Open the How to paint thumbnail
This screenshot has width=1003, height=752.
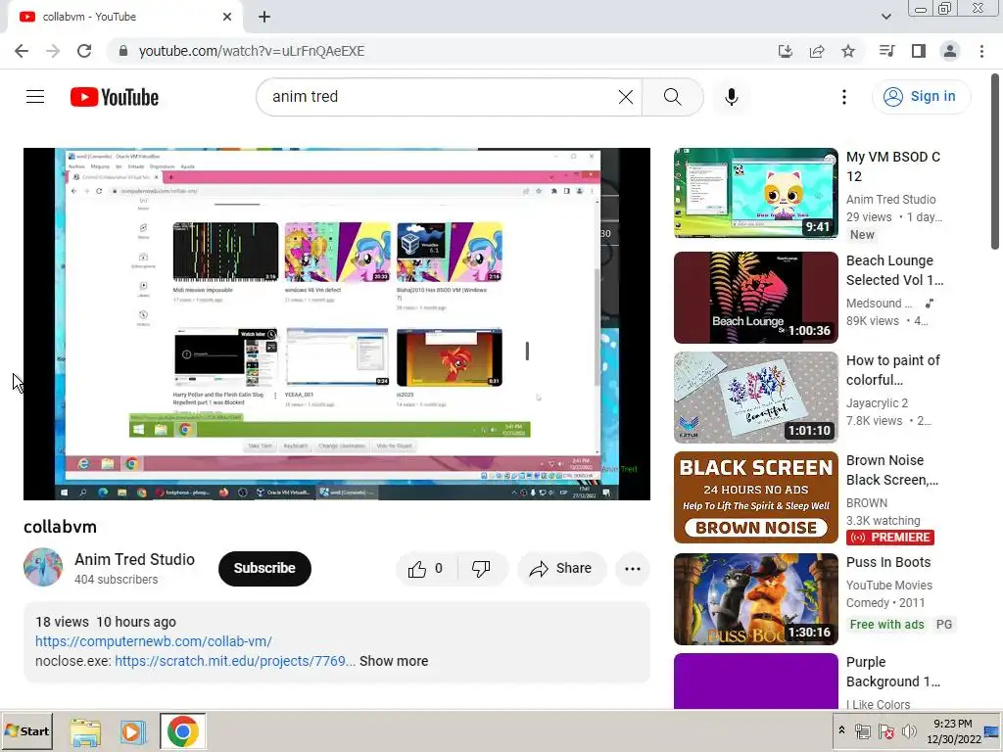755,398
